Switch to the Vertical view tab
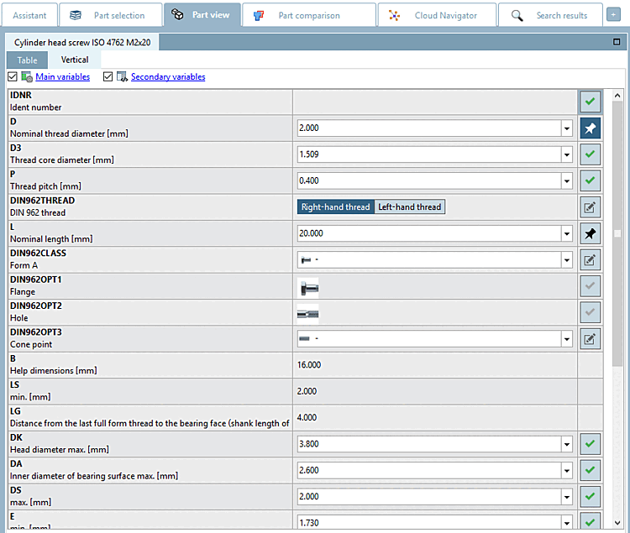This screenshot has width=630, height=533. pos(75,60)
